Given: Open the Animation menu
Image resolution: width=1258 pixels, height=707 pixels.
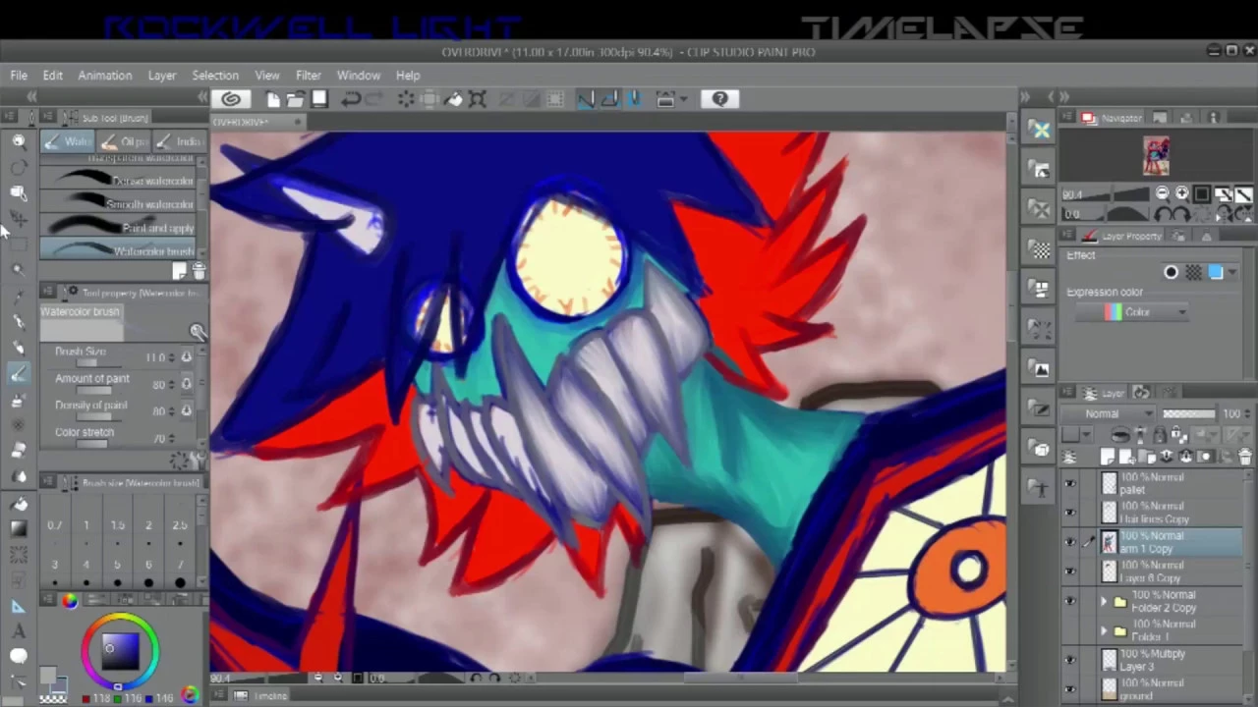Looking at the screenshot, I should (105, 76).
